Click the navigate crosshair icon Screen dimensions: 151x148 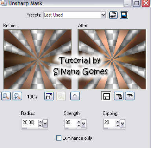[75, 96]
